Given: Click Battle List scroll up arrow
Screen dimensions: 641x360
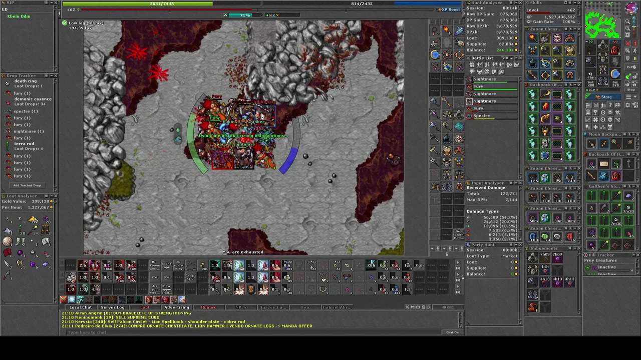Looking at the screenshot, I should coord(520,78).
